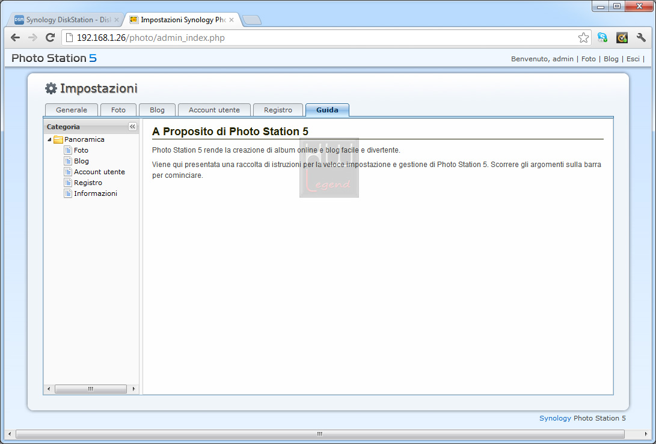Click the document icon beside Informazioni
This screenshot has width=656, height=444.
(x=68, y=193)
